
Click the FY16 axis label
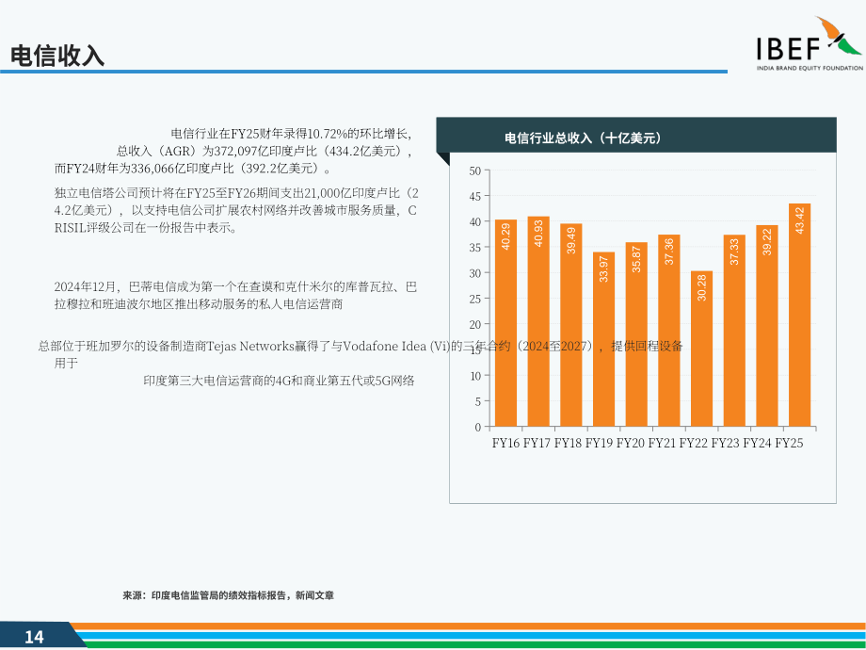(x=505, y=444)
